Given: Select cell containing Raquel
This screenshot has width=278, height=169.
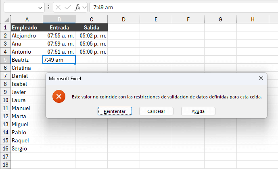Looking at the screenshot, I should point(27,140).
